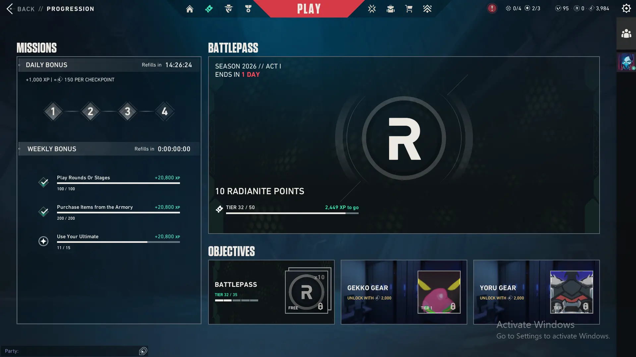
Task: Open the Battlepass progression icon in top nav
Action: point(209,9)
